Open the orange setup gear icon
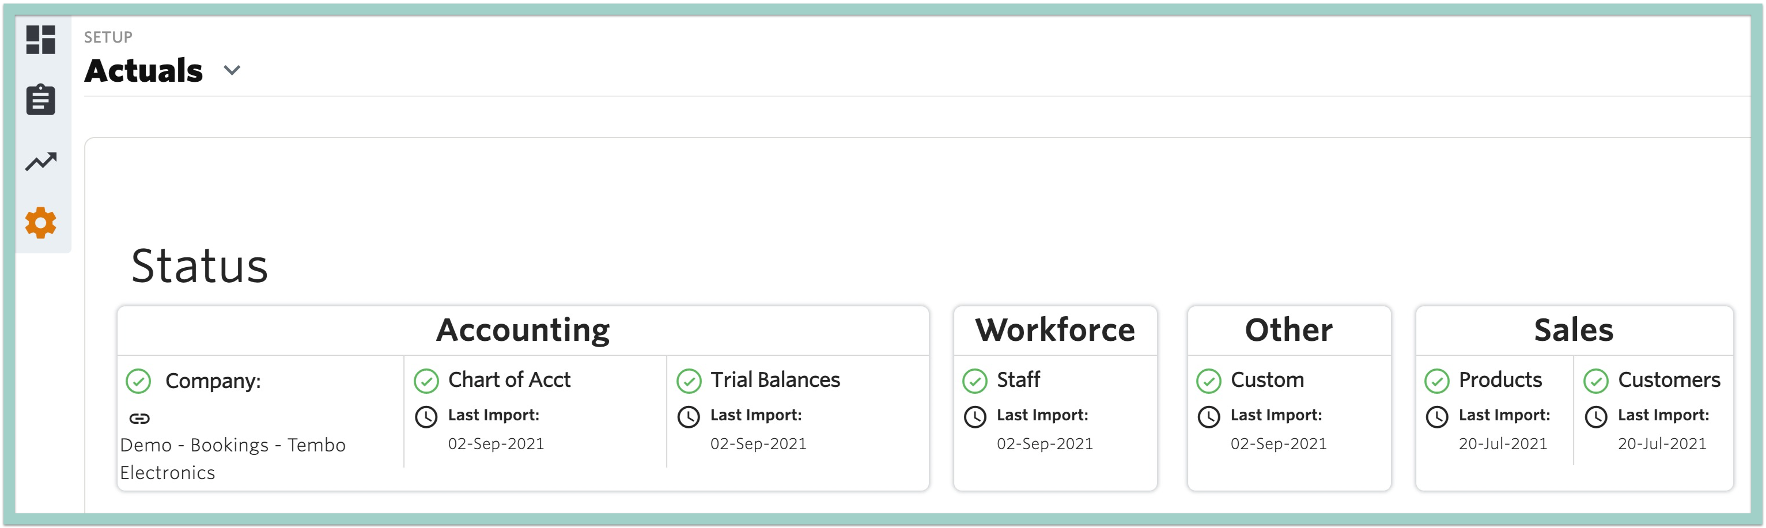1766x528 pixels. point(40,223)
